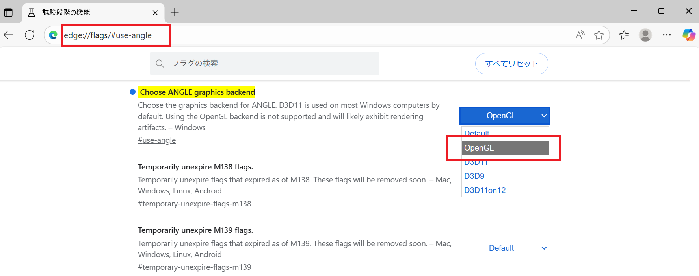Reload the page with refresh icon
Viewport: 699px width, 276px height.
(x=30, y=35)
